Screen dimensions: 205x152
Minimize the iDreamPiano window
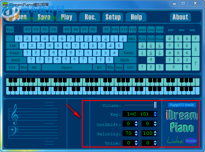tap(174, 4)
